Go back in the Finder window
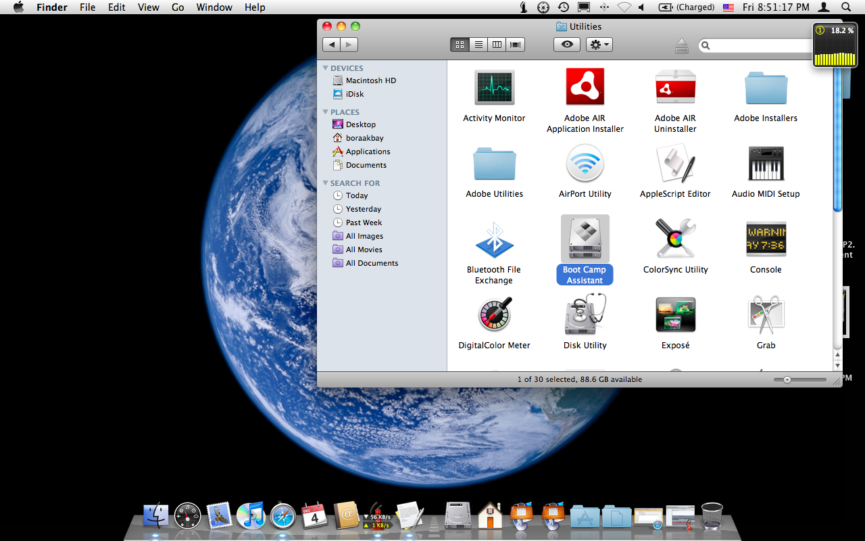 (331, 45)
